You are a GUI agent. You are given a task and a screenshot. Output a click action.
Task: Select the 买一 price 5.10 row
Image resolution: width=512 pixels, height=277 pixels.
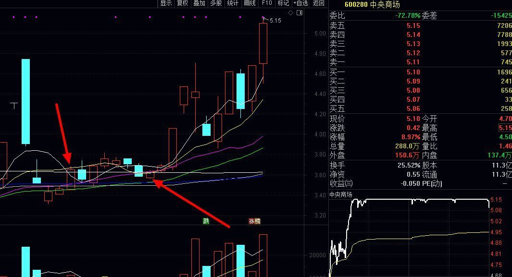(413, 72)
